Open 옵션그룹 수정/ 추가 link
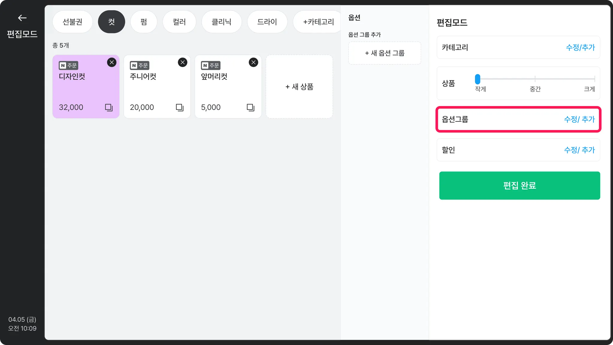The image size is (613, 345). click(x=579, y=119)
